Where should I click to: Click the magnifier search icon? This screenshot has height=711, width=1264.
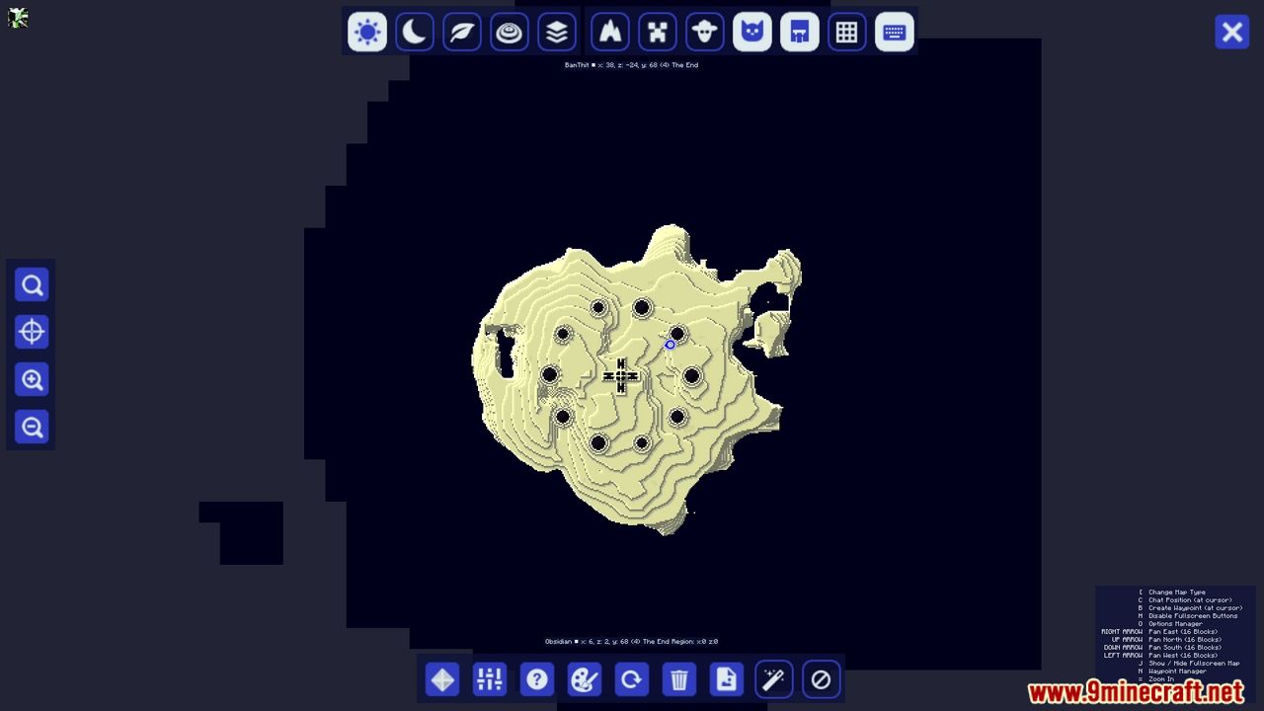coord(32,285)
